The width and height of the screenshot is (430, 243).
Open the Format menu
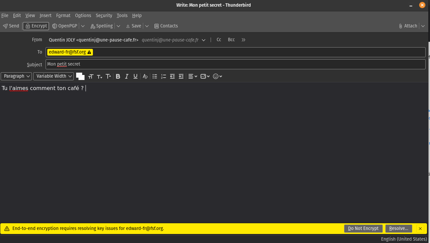63,15
